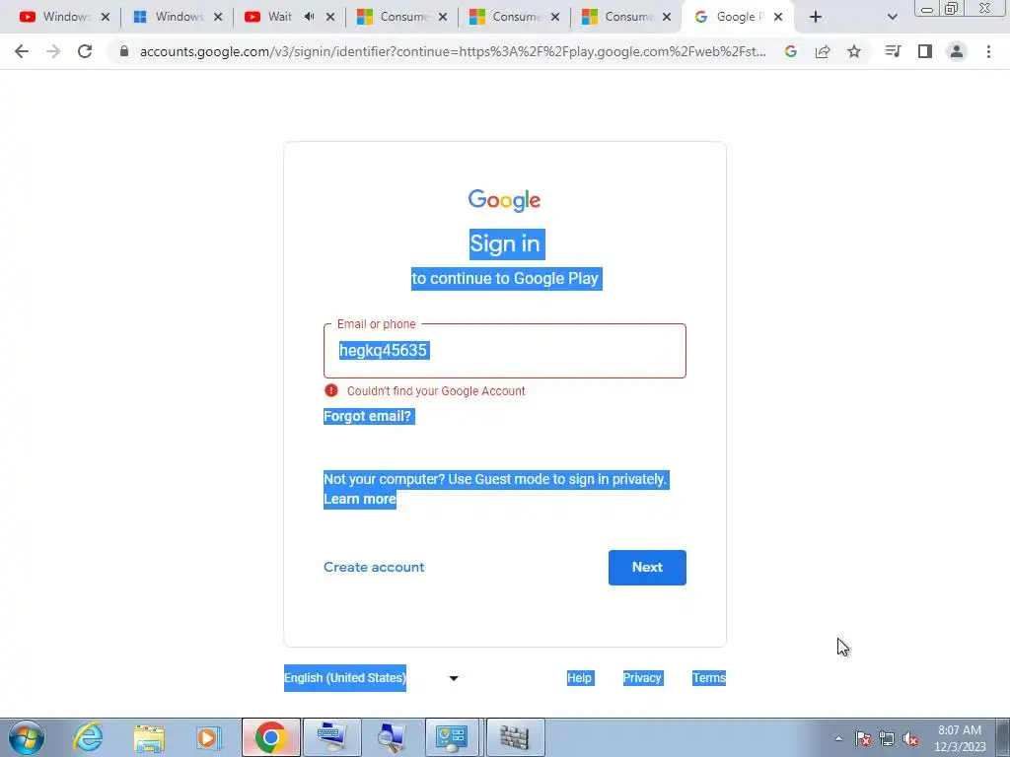
Task: Switch to third Consumer tab
Action: (x=618, y=17)
